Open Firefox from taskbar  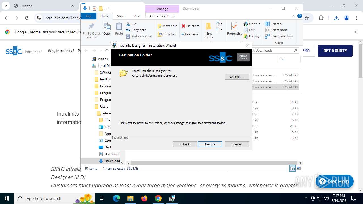coord(144,198)
